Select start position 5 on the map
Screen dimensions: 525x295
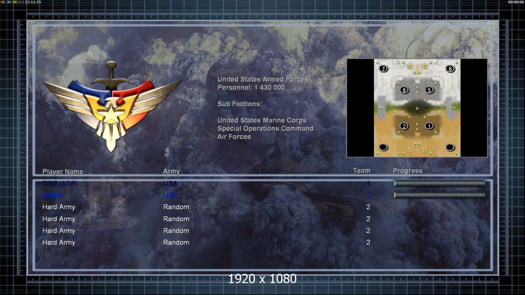[429, 90]
